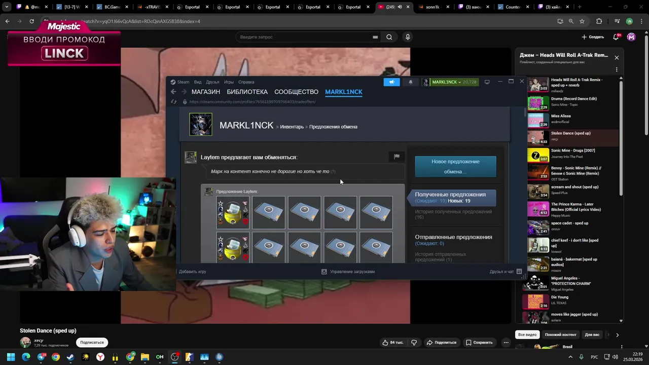Like the video with 84 тыс. button

click(393, 342)
